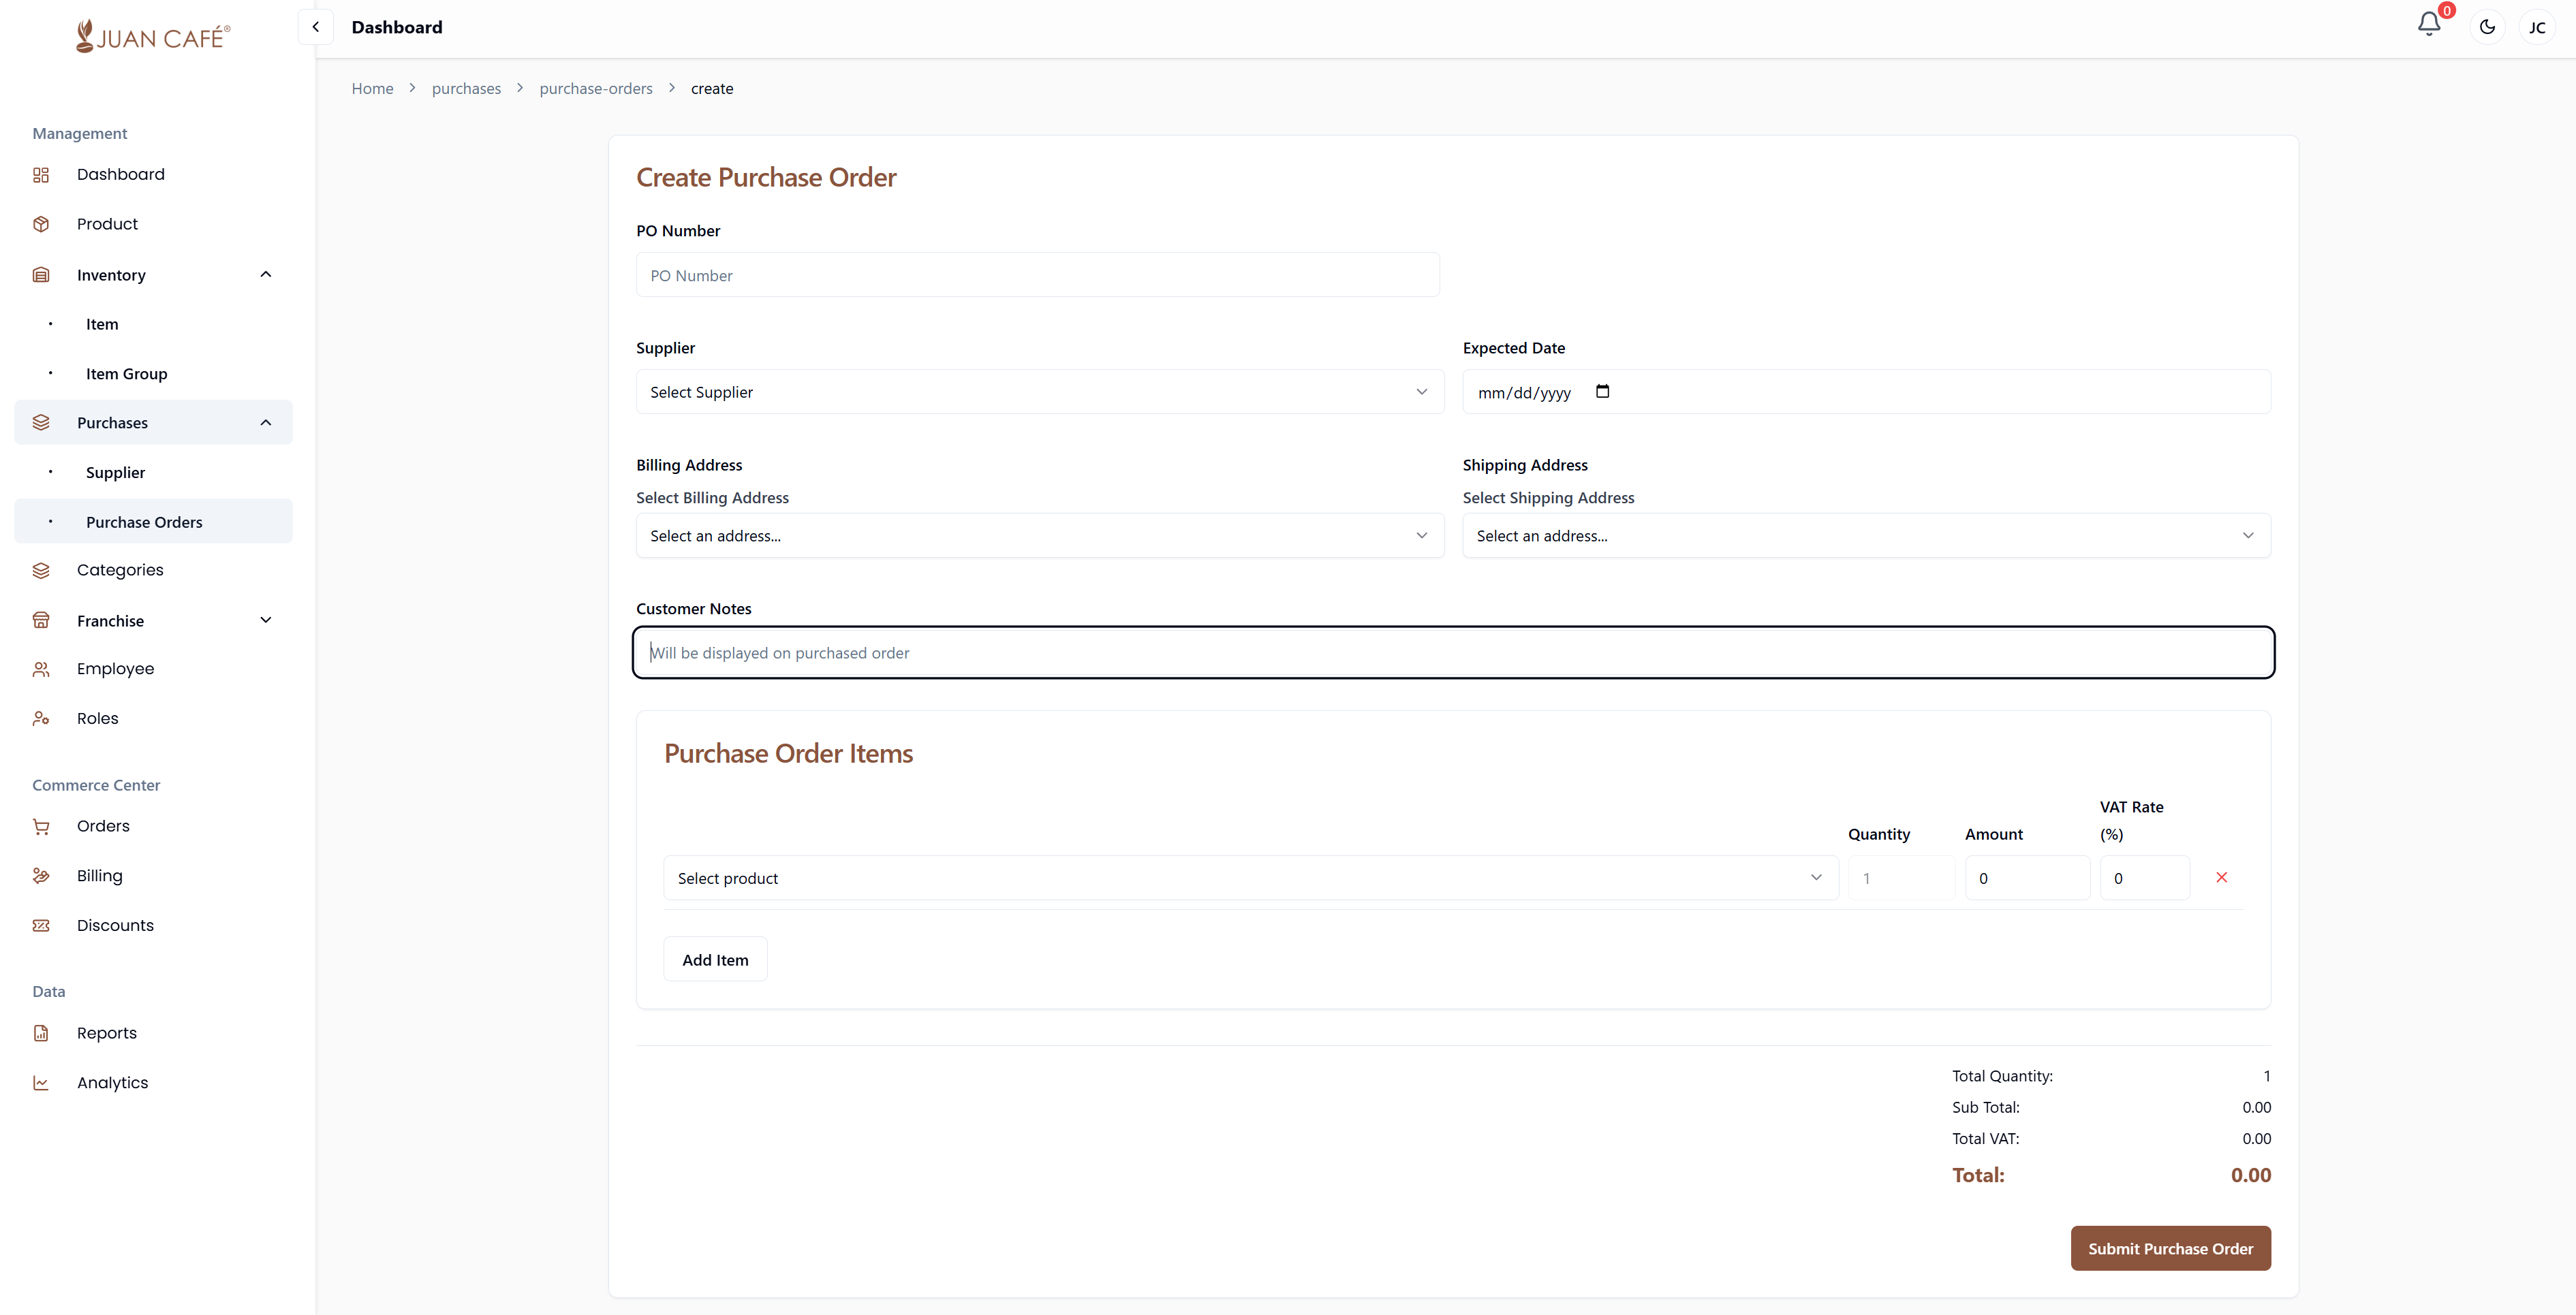
Task: Click the PO Number input field
Action: pyautogui.click(x=1037, y=275)
